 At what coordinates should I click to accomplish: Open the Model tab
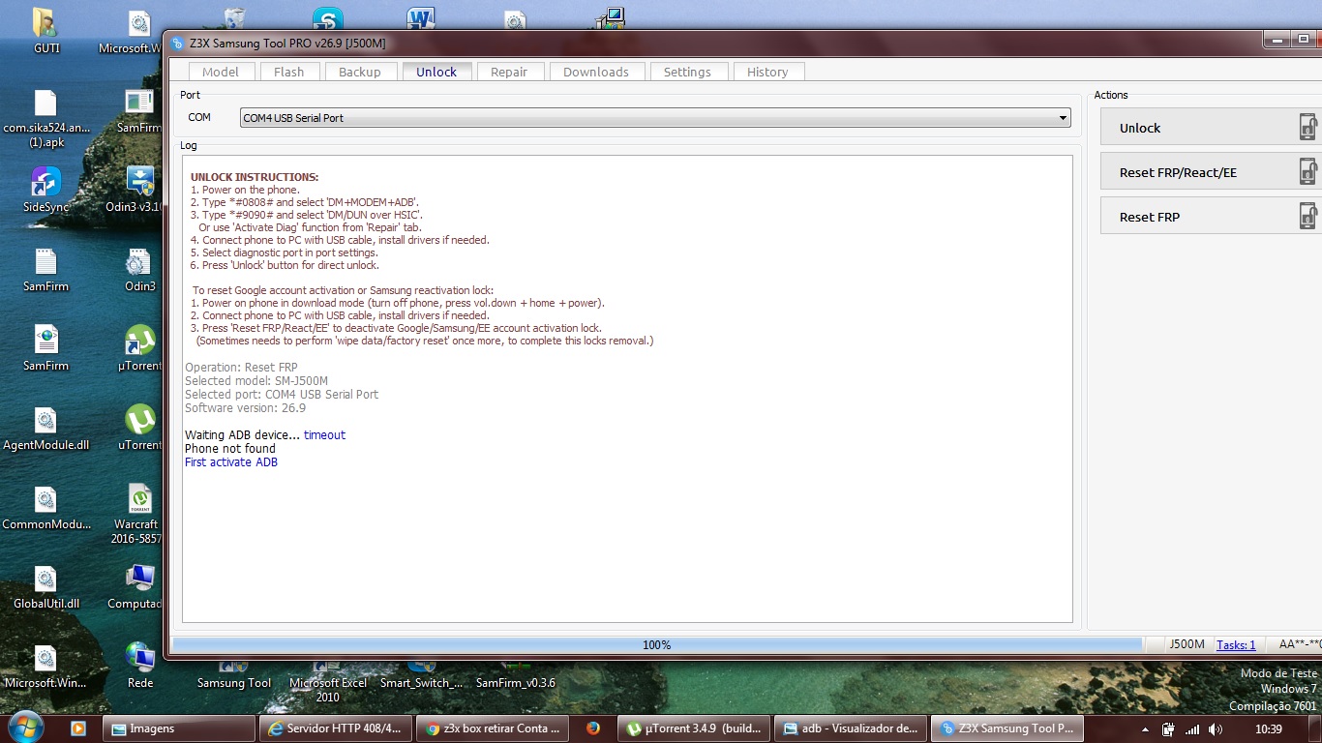220,72
